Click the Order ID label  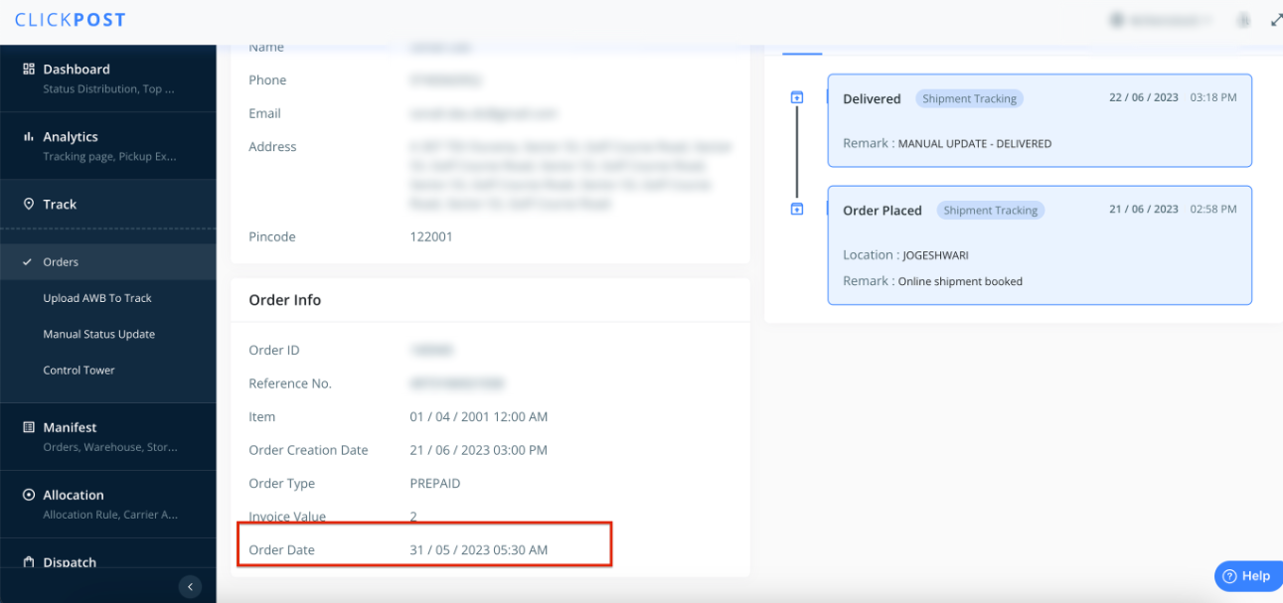tap(274, 351)
